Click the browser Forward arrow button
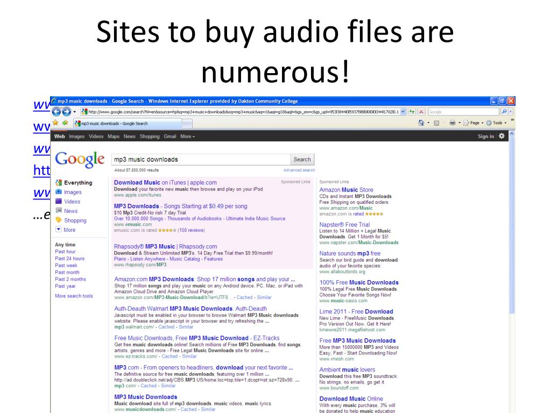 coord(66,112)
